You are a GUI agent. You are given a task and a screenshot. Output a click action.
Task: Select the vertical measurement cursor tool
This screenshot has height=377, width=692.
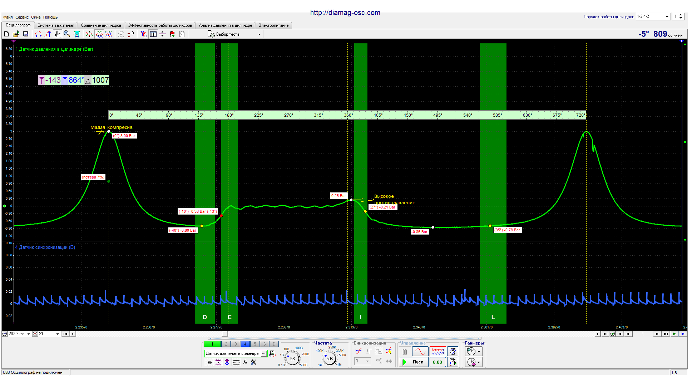pos(48,34)
